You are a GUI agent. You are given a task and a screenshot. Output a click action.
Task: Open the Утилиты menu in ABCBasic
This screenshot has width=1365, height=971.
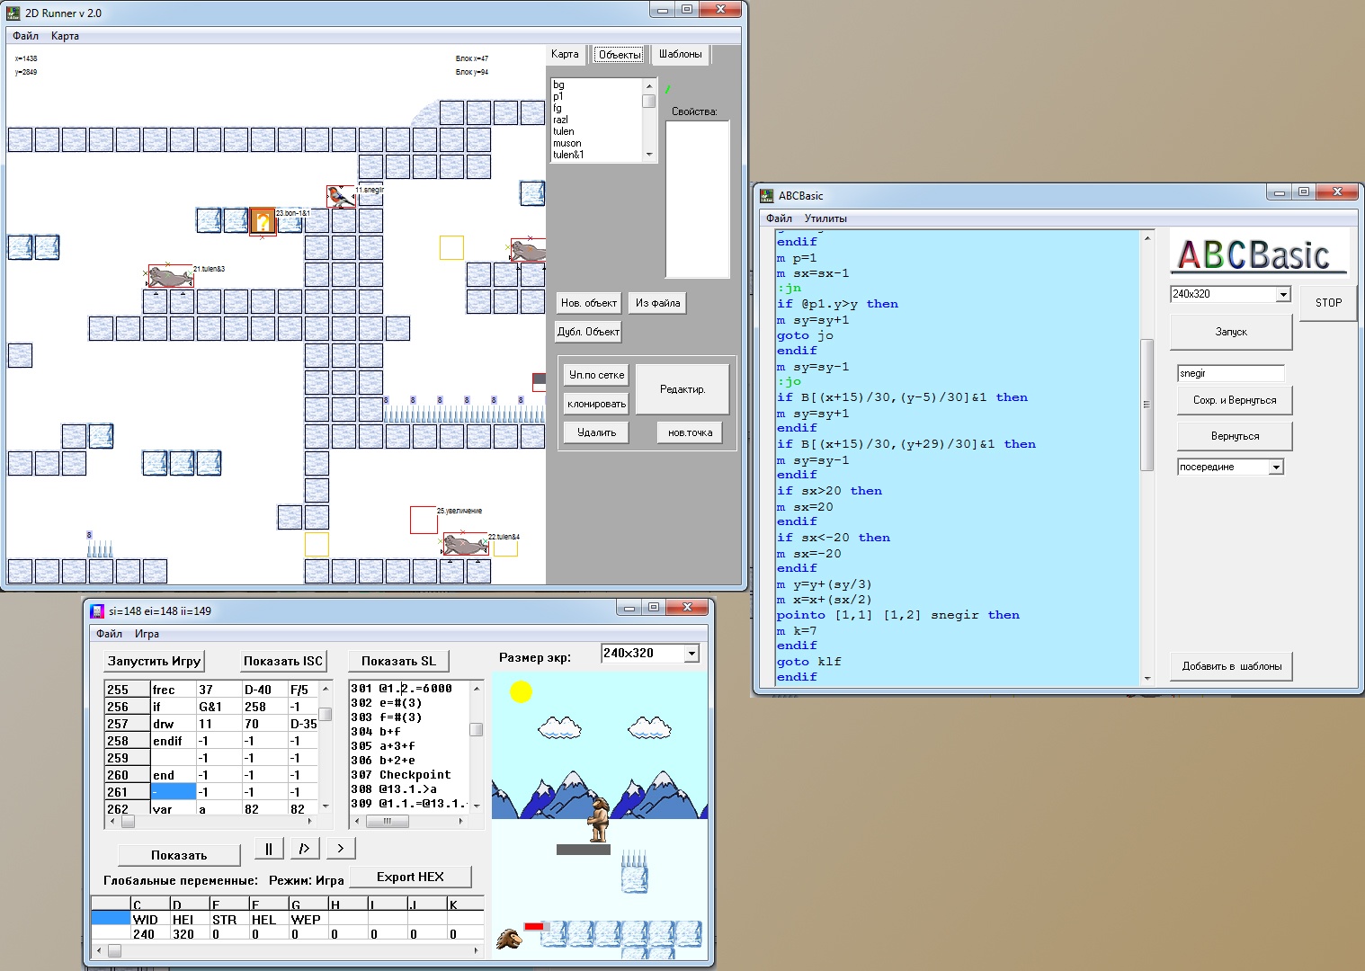click(x=825, y=218)
